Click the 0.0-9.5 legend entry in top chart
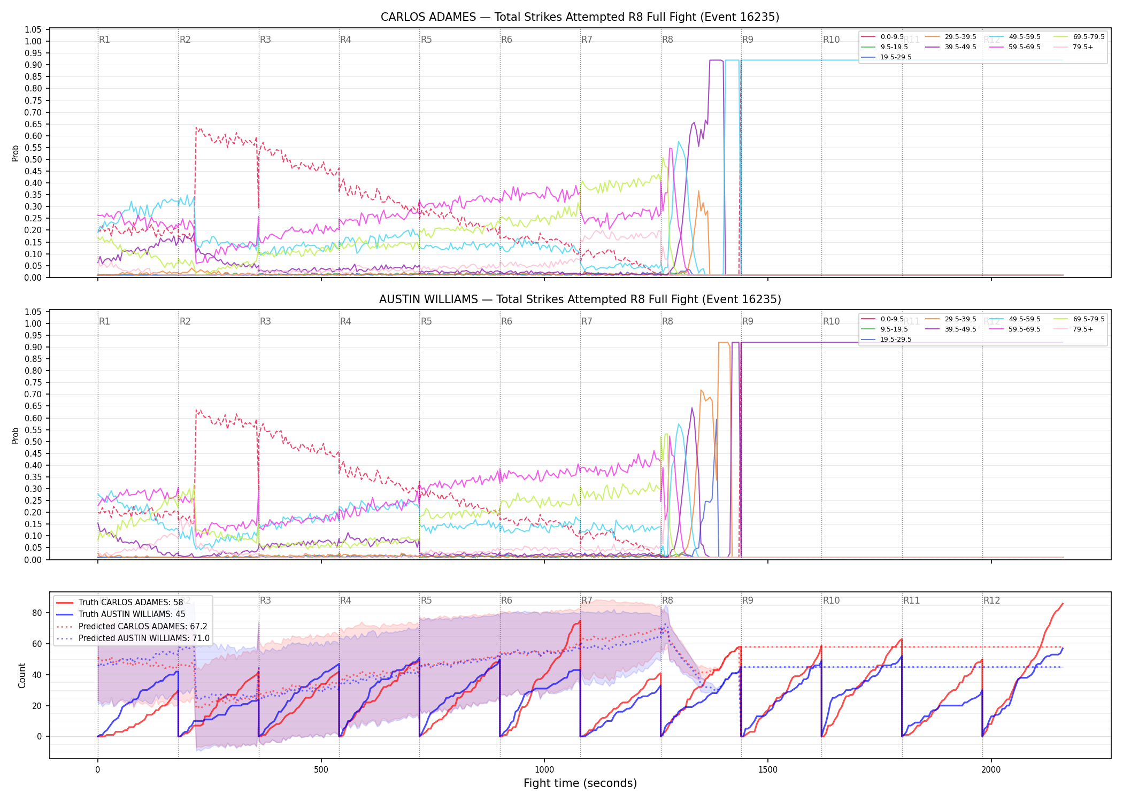1123x802 pixels. [882, 37]
